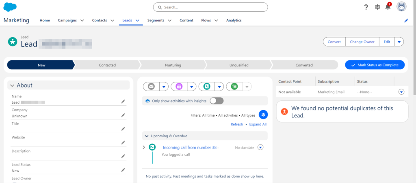The width and height of the screenshot is (416, 183).
Task: Open the dropdown next to Edit button
Action: 399,42
